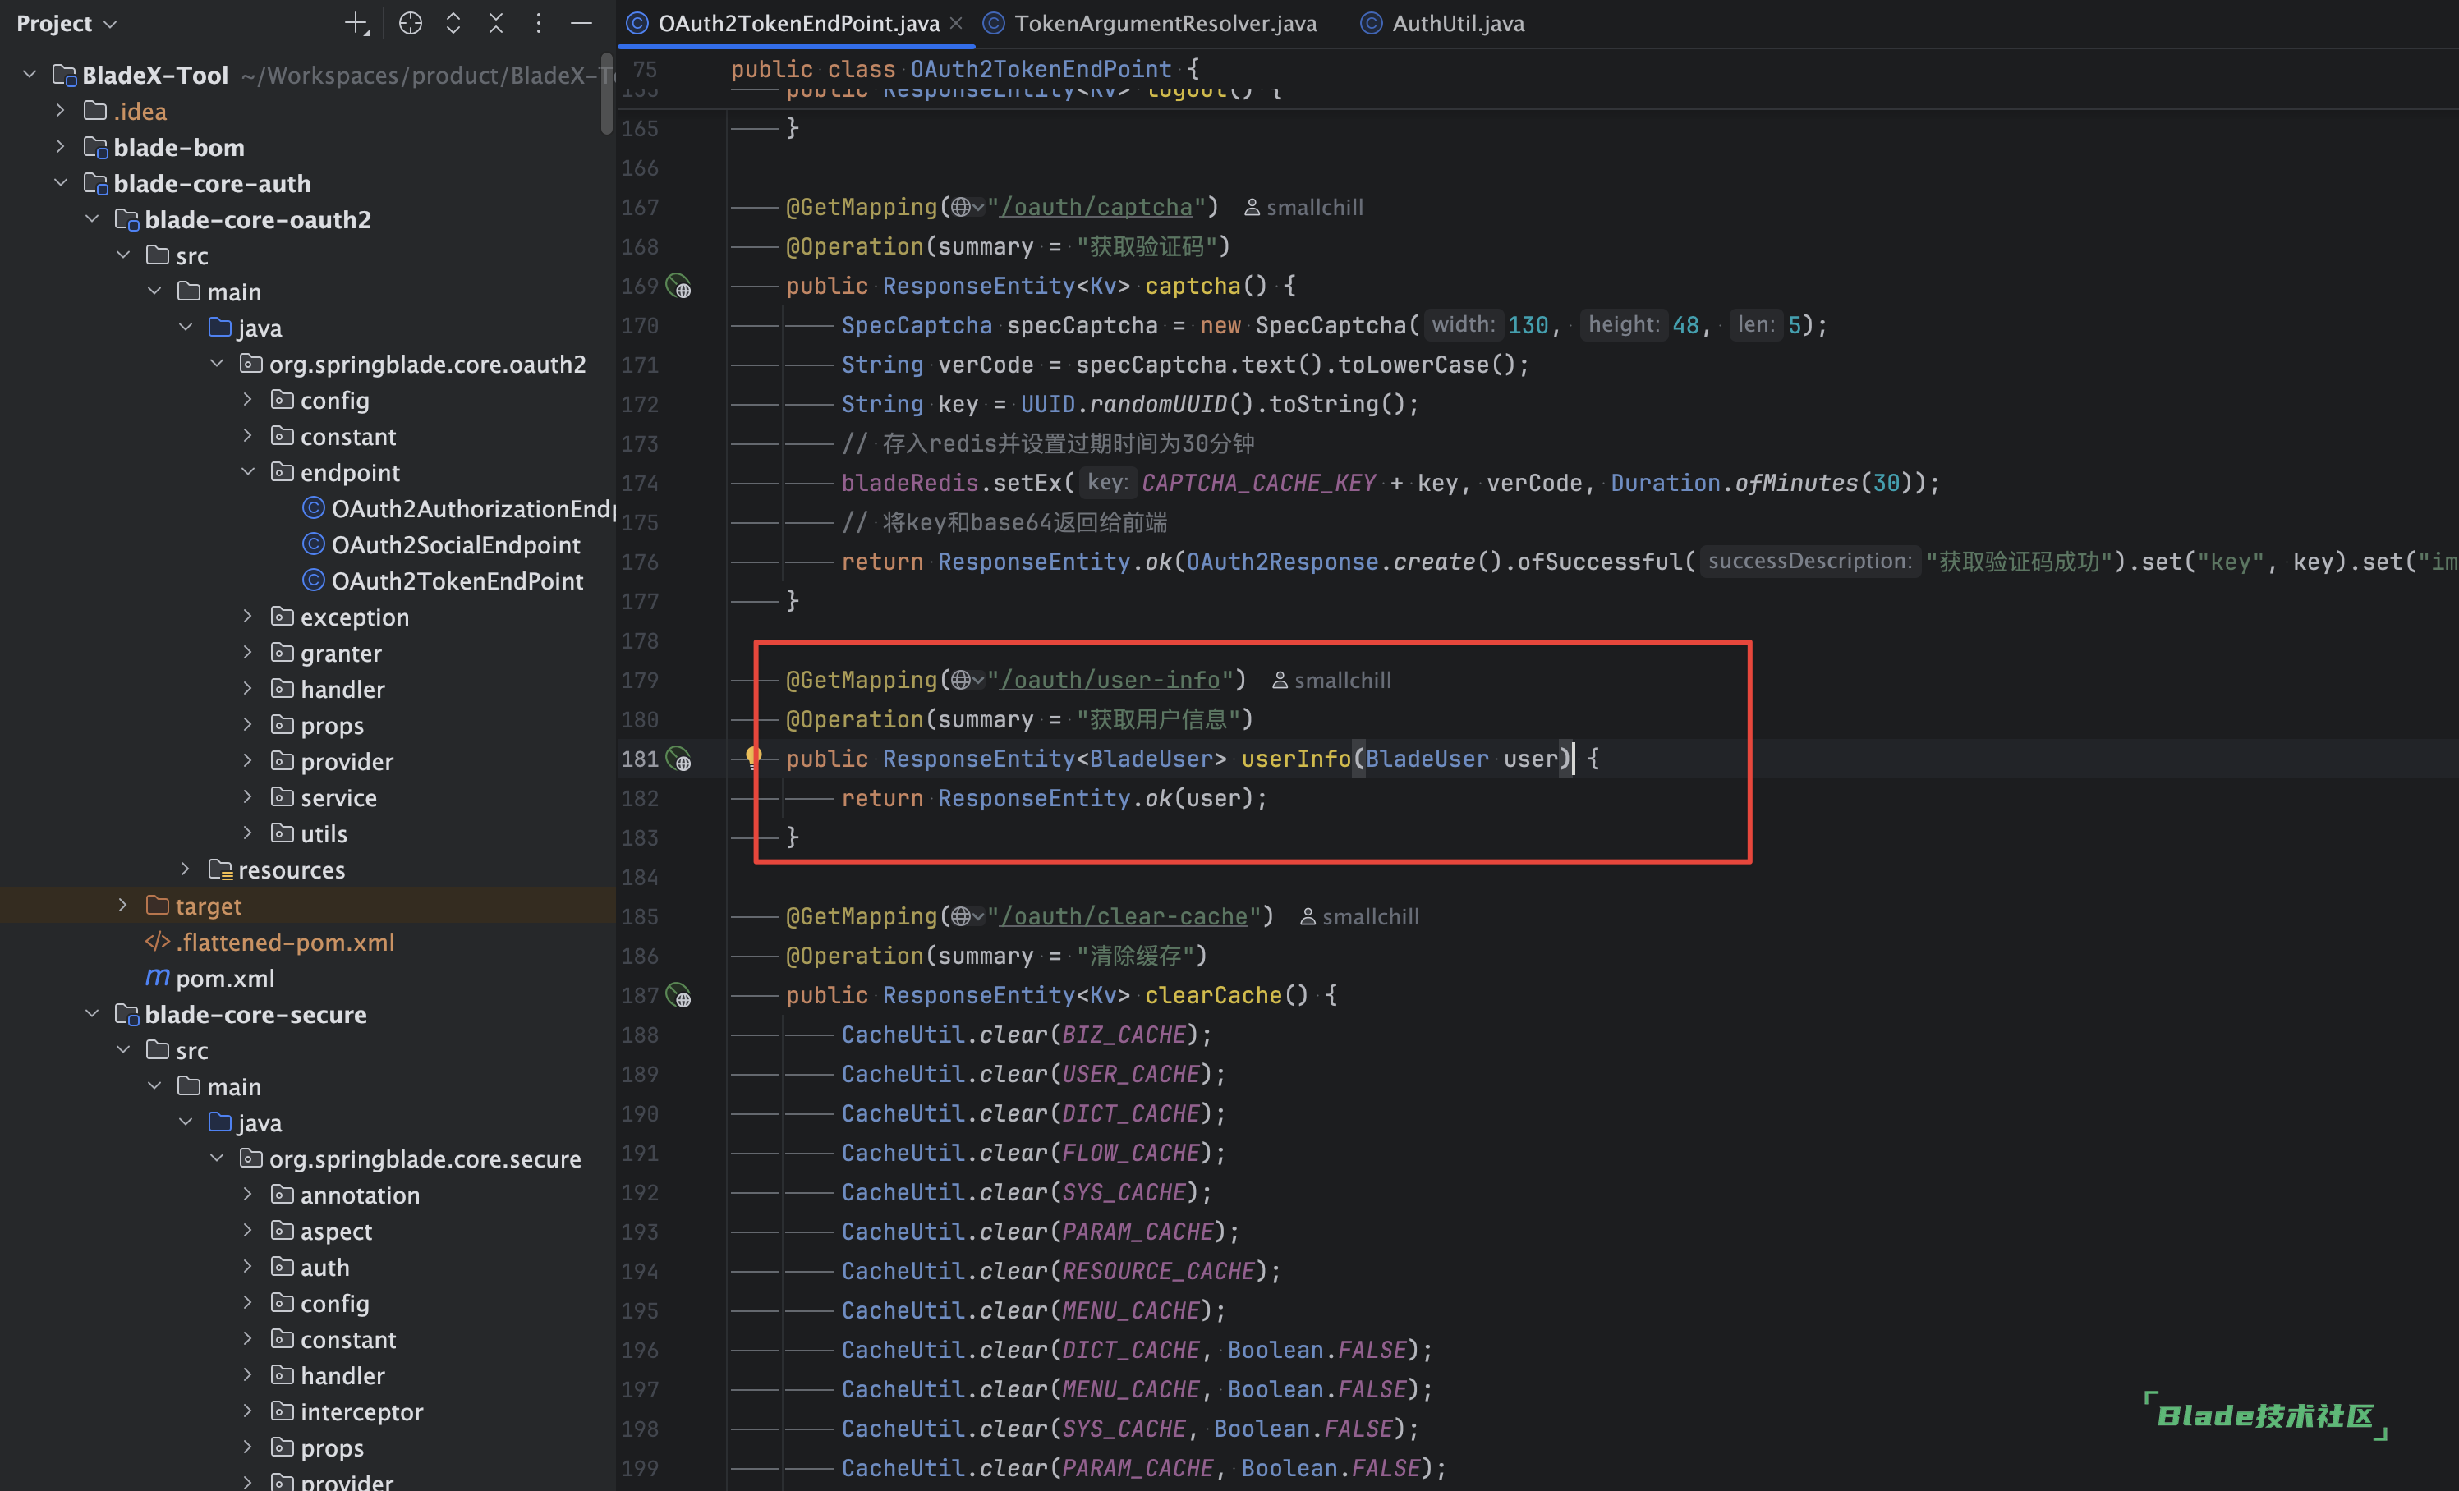This screenshot has height=1491, width=2459.
Task: Select the provider package in oauth2
Action: point(333,761)
